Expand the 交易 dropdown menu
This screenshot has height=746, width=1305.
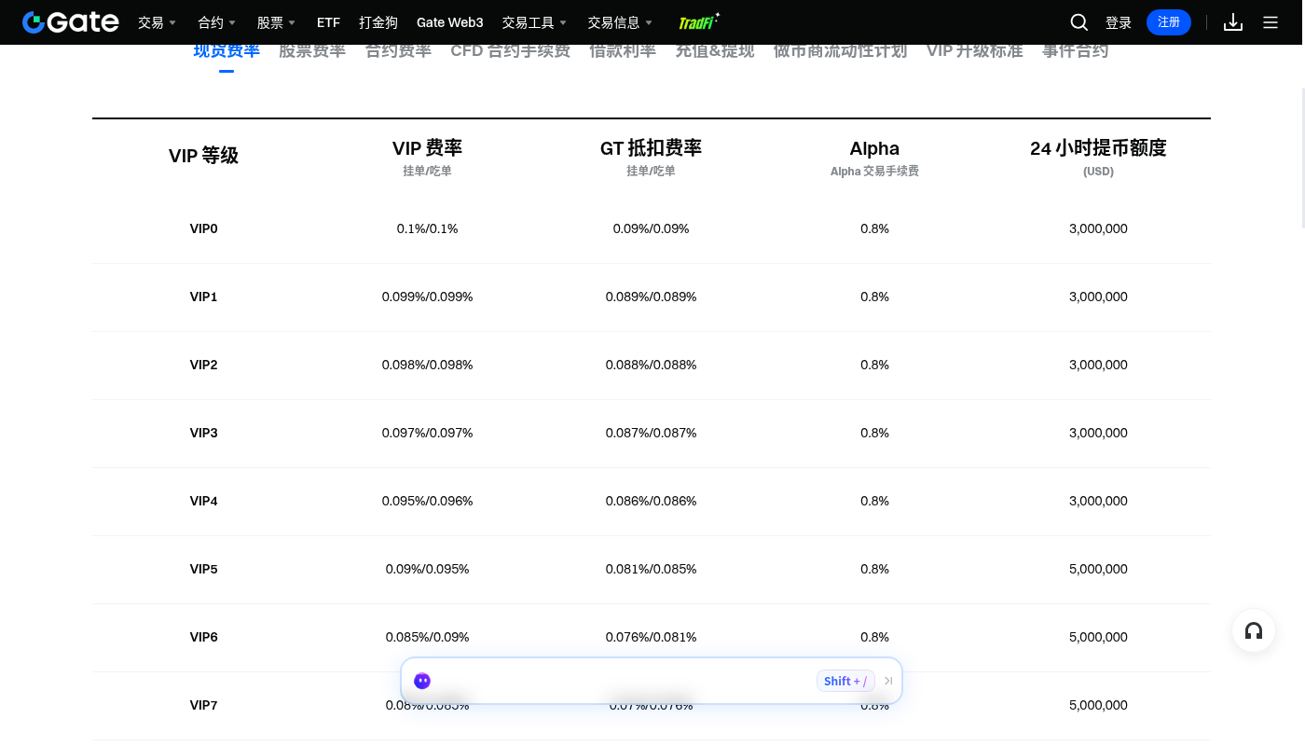click(x=157, y=22)
